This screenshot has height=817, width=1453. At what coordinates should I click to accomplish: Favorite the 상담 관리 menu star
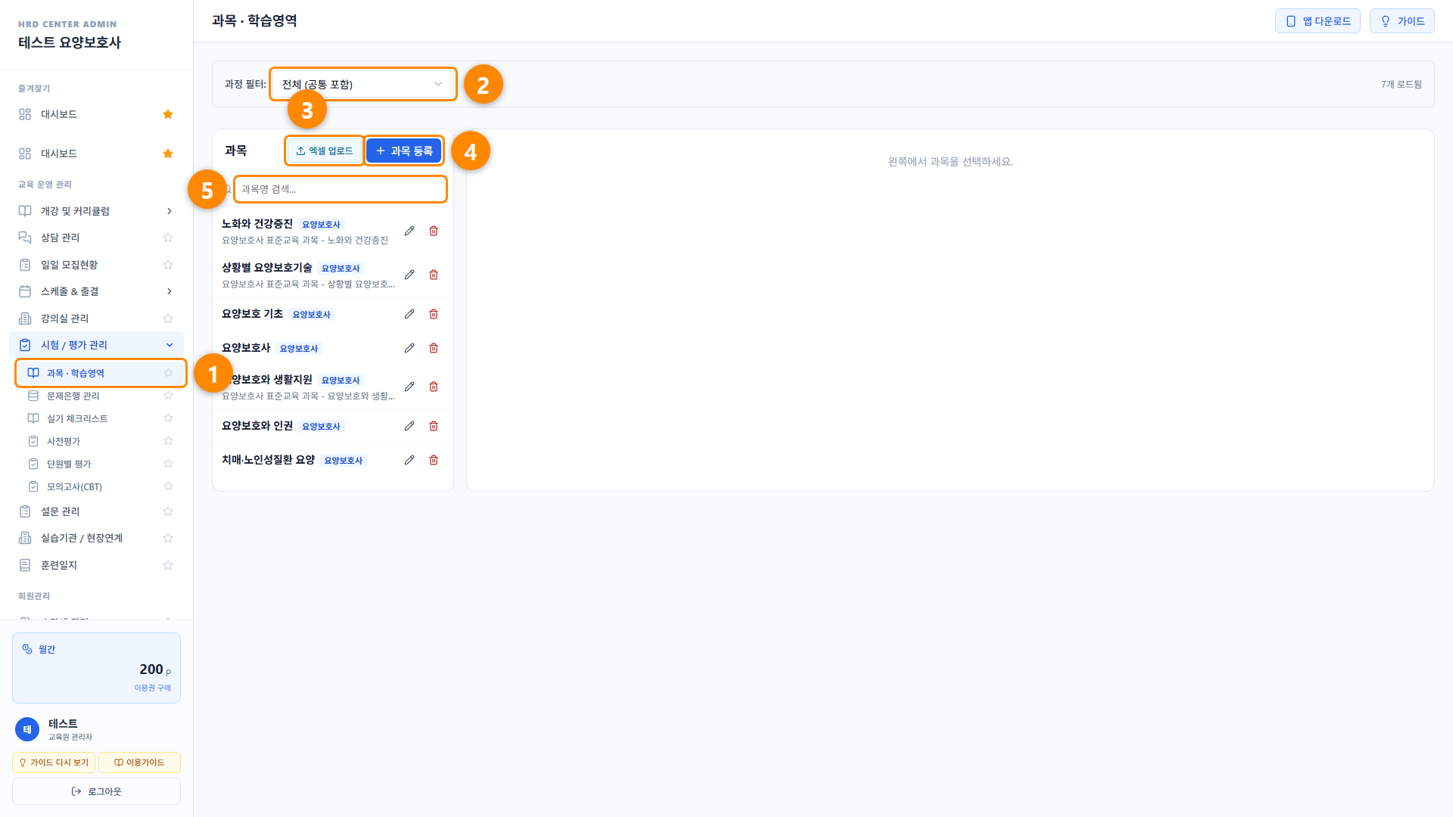coord(168,238)
